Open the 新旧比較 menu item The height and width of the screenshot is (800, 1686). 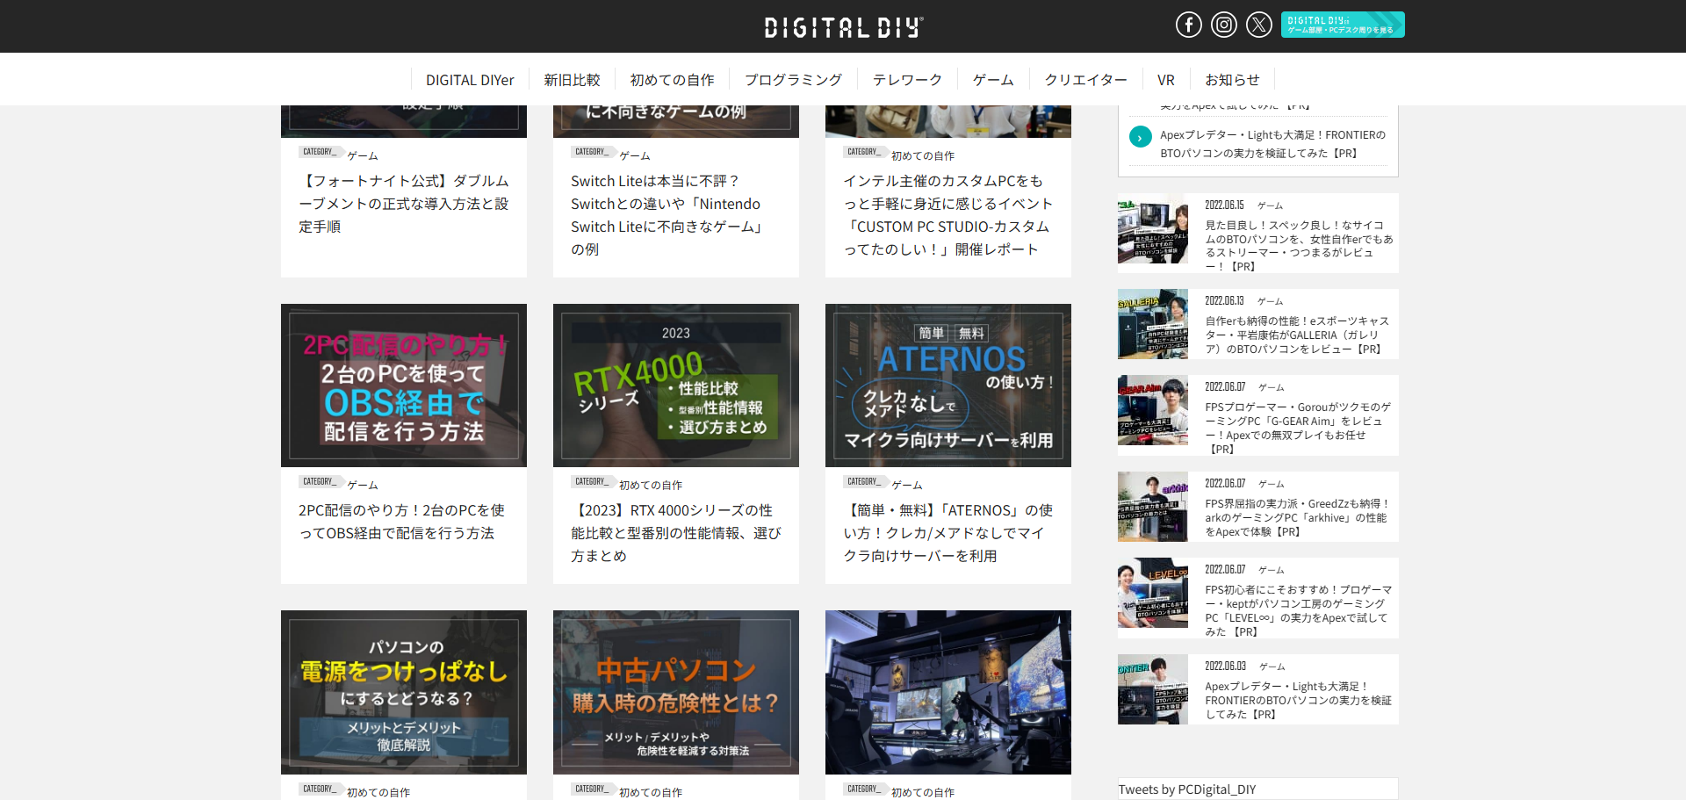coord(572,80)
